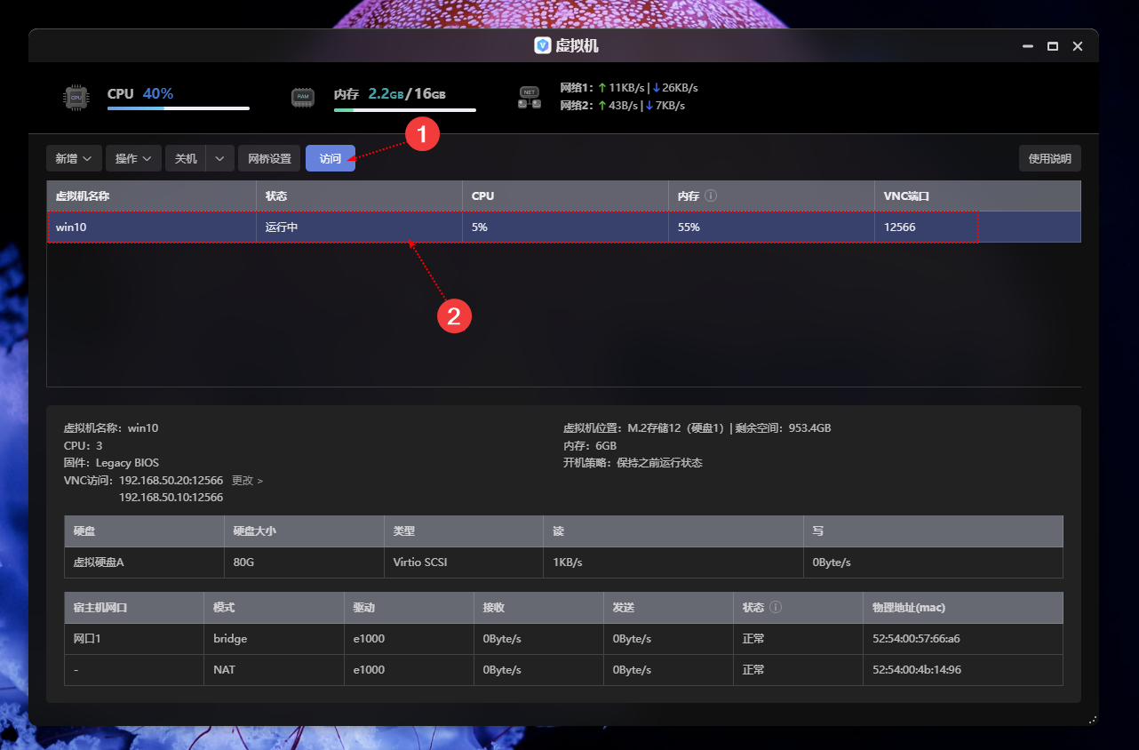Expand the arrow after the 更改 link
1139x750 pixels.
coord(259,480)
